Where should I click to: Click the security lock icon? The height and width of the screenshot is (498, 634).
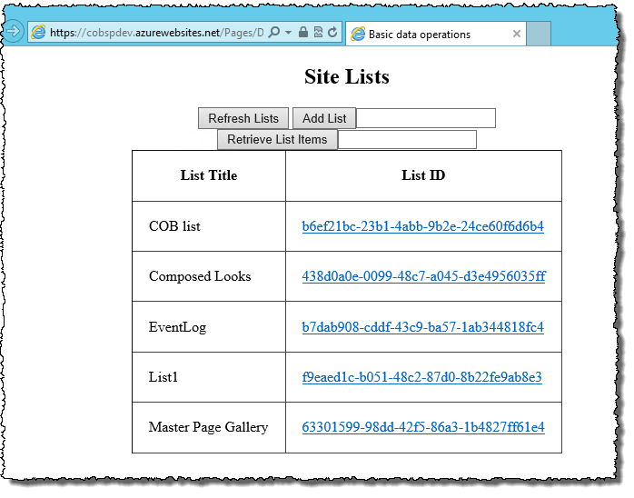tap(302, 32)
